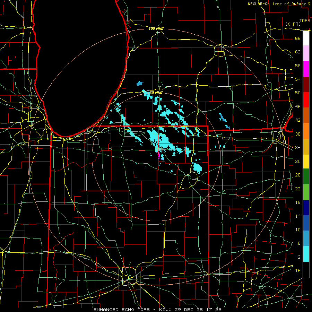312x312 pixels.
Task: Click the light green legend swatch
Action: tap(306, 192)
